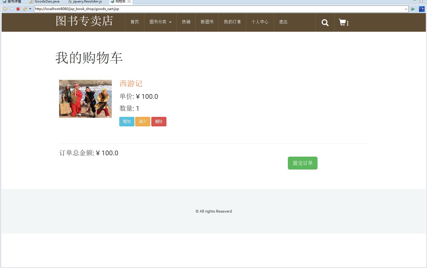Expand the address bar history dropdown
The width and height of the screenshot is (427, 268).
[x=406, y=9]
